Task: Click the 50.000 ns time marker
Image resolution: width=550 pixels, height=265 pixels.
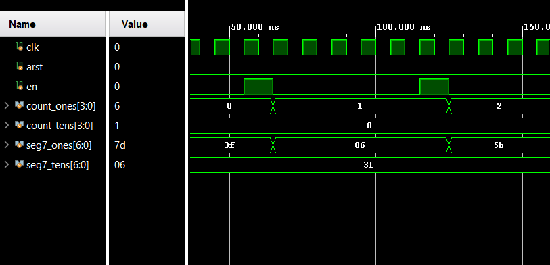Action: pyautogui.click(x=254, y=27)
